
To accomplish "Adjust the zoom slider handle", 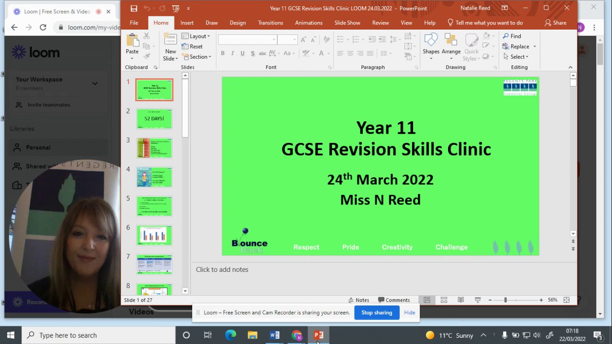I will coord(505,300).
